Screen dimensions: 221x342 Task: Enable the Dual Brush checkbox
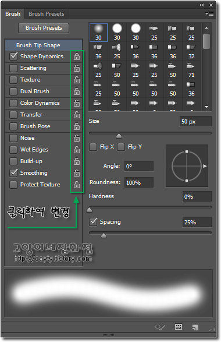tap(13, 91)
